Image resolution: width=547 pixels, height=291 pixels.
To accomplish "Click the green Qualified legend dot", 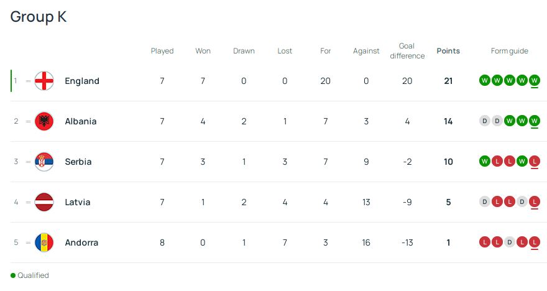I will coord(13,275).
